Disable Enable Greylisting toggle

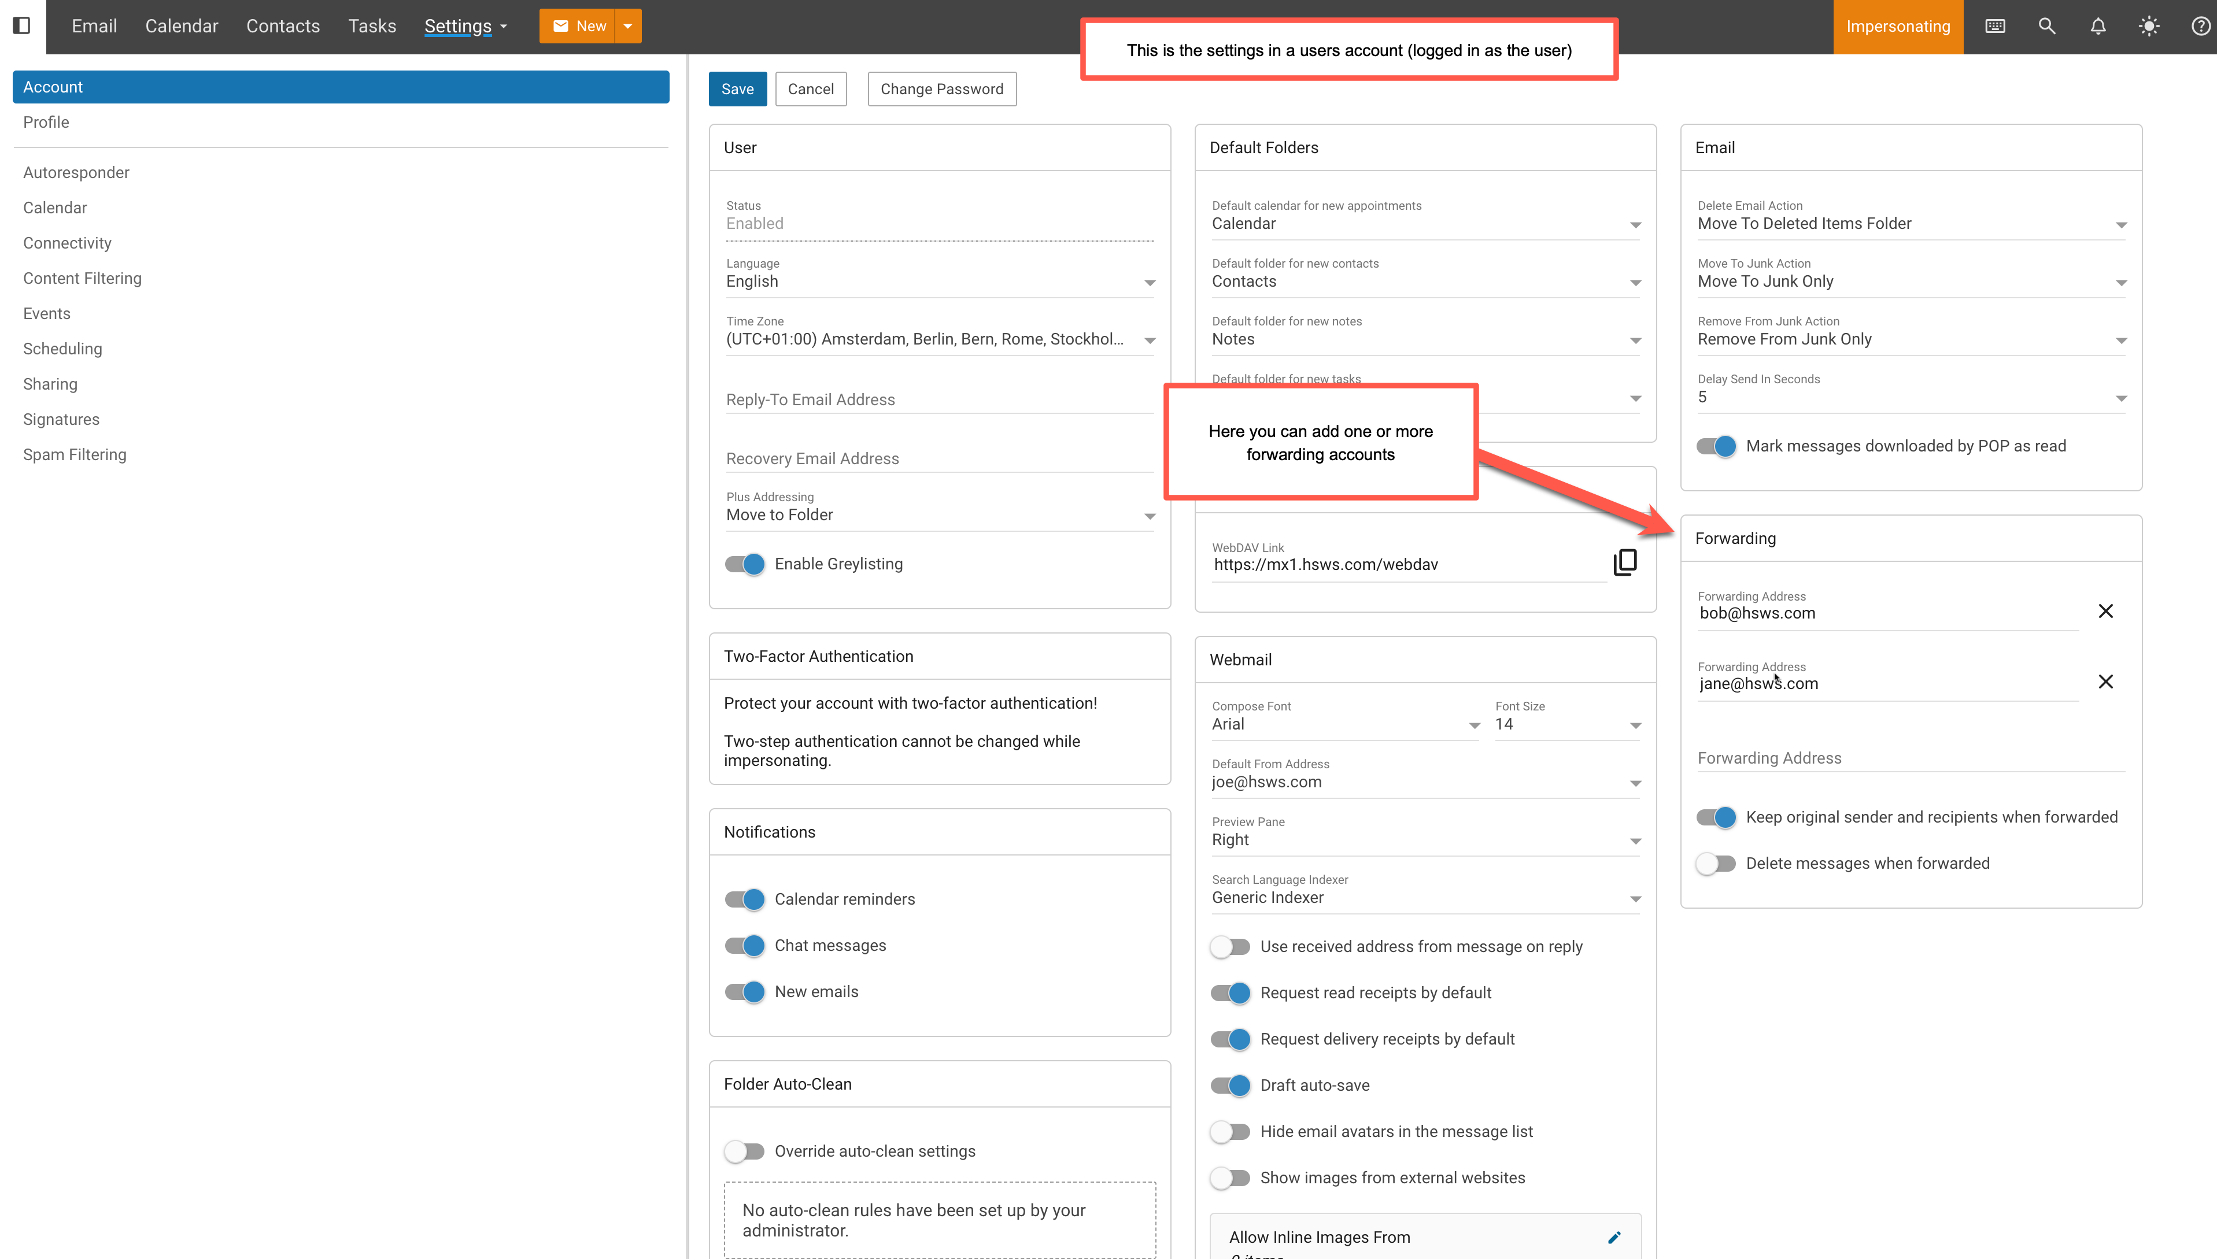(745, 564)
